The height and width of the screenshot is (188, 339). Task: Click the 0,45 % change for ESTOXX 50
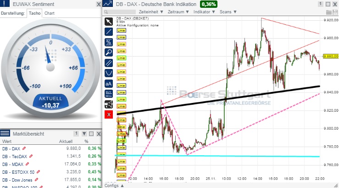click(94, 172)
